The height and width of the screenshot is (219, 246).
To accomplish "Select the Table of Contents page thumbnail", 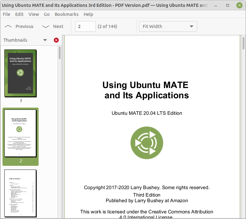I will (x=21, y=193).
